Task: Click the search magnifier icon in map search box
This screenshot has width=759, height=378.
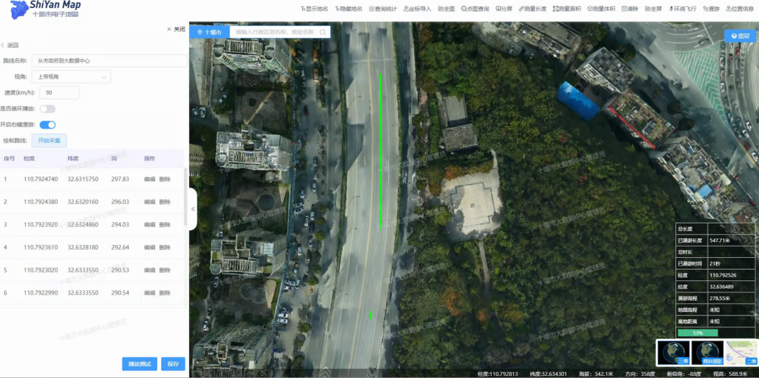Action: point(323,32)
